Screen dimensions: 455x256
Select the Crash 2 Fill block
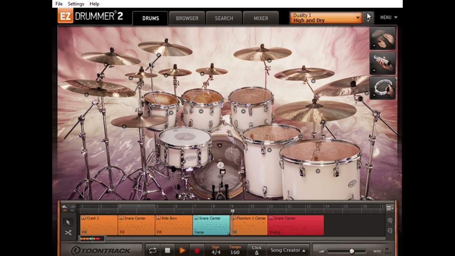click(99, 225)
